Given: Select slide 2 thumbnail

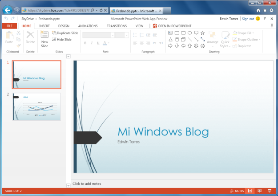Looking at the screenshot, I should (x=36, y=107).
